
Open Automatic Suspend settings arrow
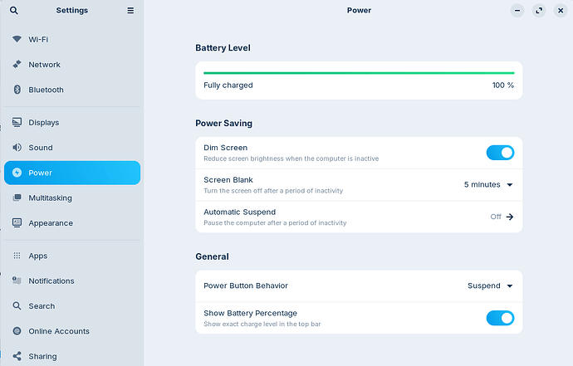[x=510, y=217]
